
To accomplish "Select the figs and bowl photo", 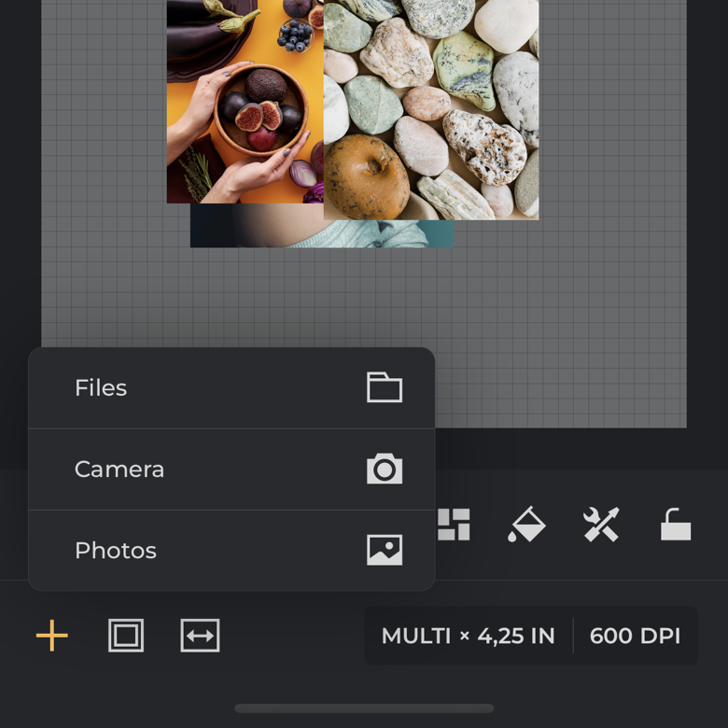I will point(245,103).
